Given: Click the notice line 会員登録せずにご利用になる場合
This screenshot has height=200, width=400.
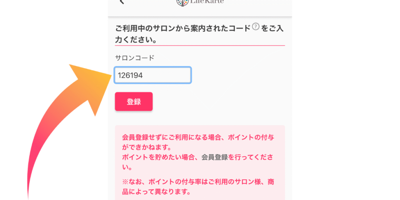Looking at the screenshot, I should point(200,137).
